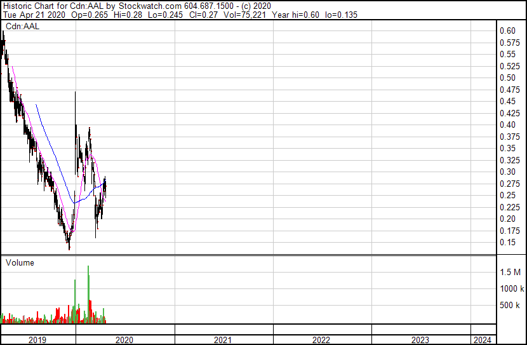Click the Cdn:AAL symbol label
The image size is (527, 345).
coord(22,26)
